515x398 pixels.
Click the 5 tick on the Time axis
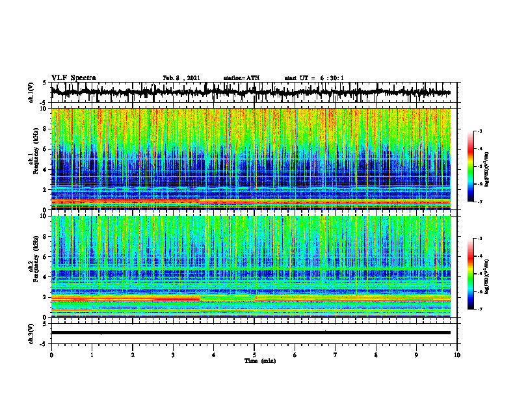[x=254, y=355]
